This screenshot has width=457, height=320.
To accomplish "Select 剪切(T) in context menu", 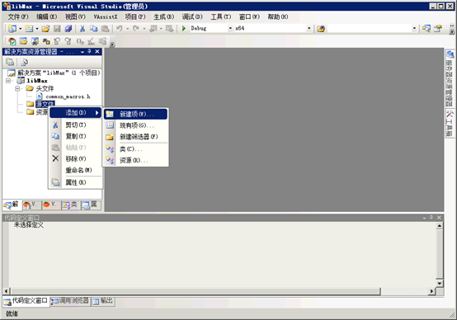I will tap(76, 125).
